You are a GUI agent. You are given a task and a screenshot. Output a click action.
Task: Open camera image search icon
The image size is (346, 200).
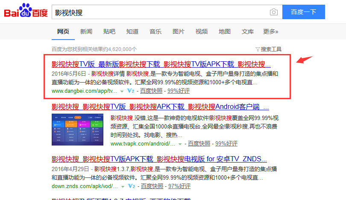274,12
